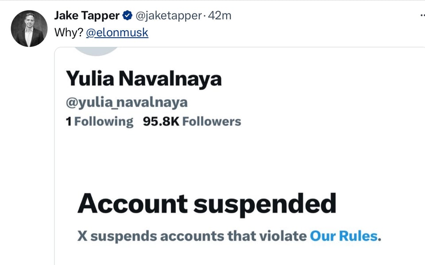Click the word "Following" in the embedded profile
Viewport: 425px width, 265px height.
click(x=104, y=122)
